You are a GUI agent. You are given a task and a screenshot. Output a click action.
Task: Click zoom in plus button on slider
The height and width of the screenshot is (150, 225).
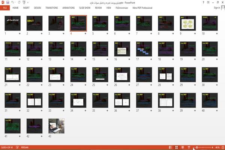click(212, 147)
